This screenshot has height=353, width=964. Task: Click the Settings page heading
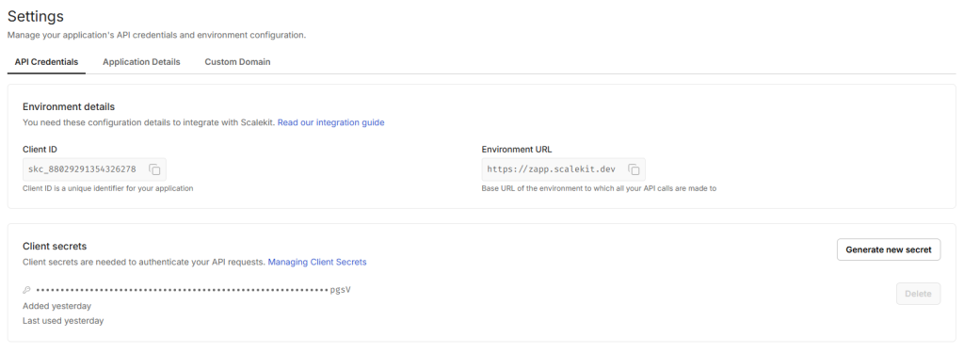(x=36, y=17)
